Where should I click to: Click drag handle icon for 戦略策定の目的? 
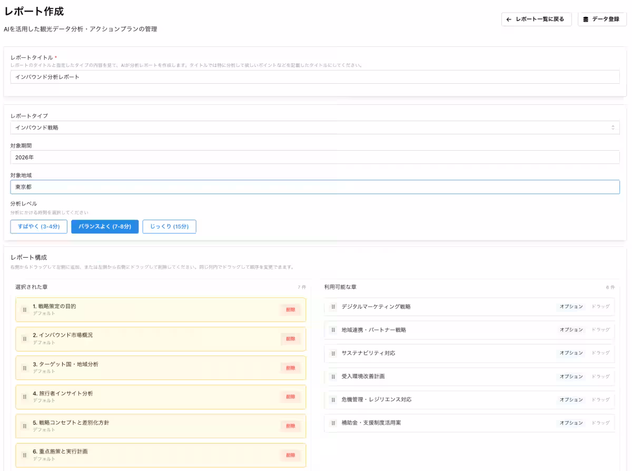(25, 310)
